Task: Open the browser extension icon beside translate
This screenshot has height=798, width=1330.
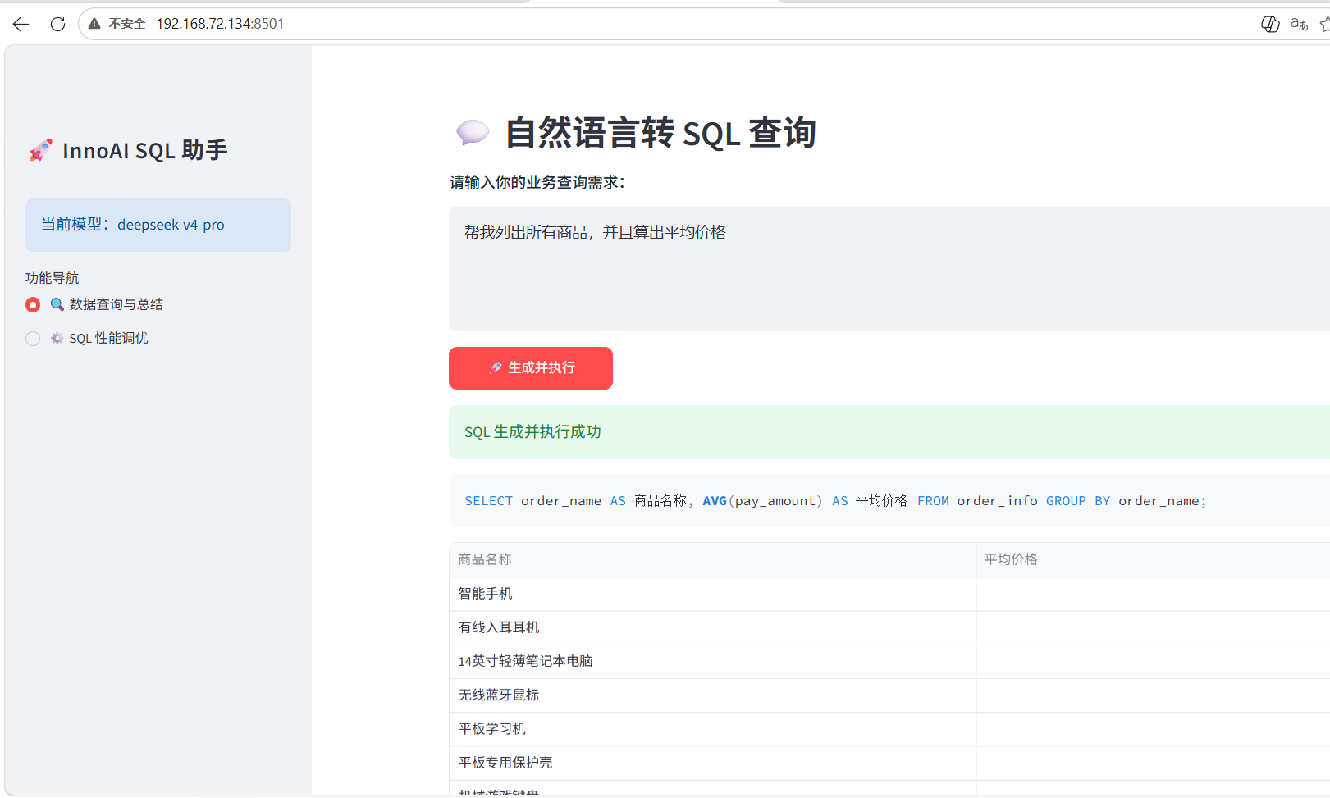Action: pos(1270,24)
